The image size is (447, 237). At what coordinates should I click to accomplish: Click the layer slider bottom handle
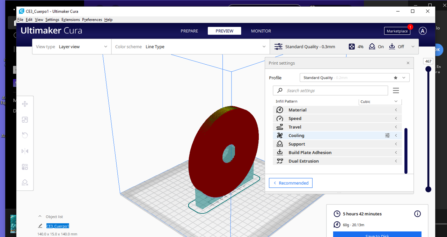pos(428,189)
